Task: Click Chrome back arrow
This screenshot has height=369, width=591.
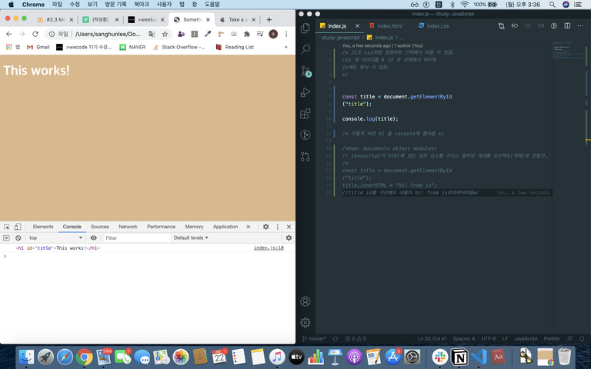Action: tap(9, 34)
